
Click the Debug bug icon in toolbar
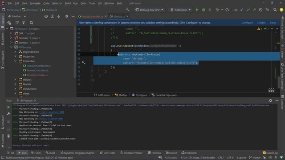pyautogui.click(x=204, y=10)
